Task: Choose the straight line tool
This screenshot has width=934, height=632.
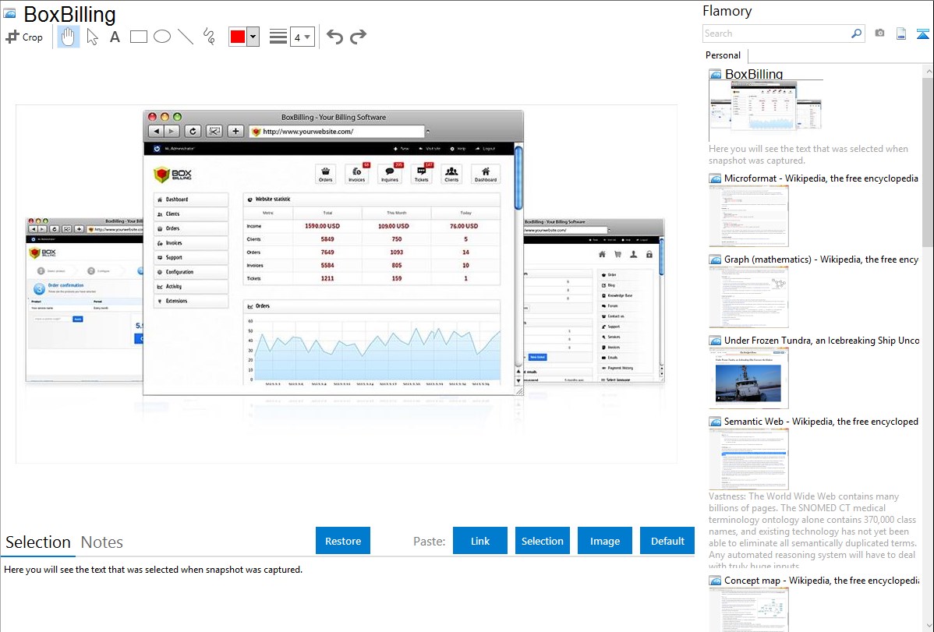Action: pyautogui.click(x=186, y=37)
